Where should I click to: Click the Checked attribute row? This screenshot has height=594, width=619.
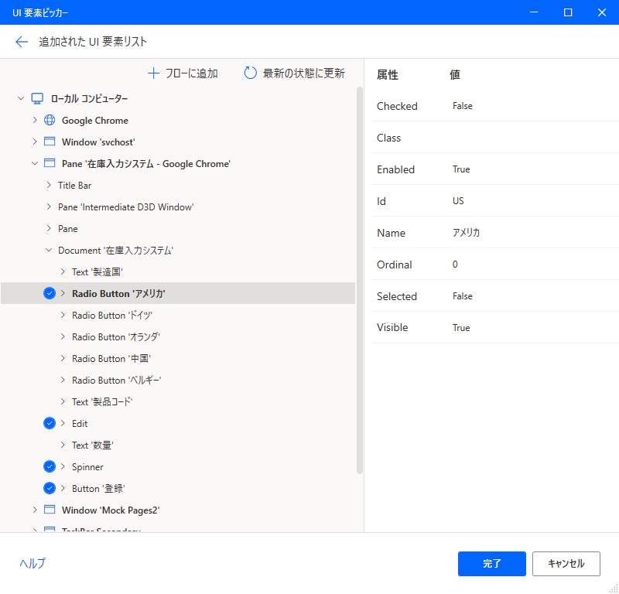coord(494,106)
